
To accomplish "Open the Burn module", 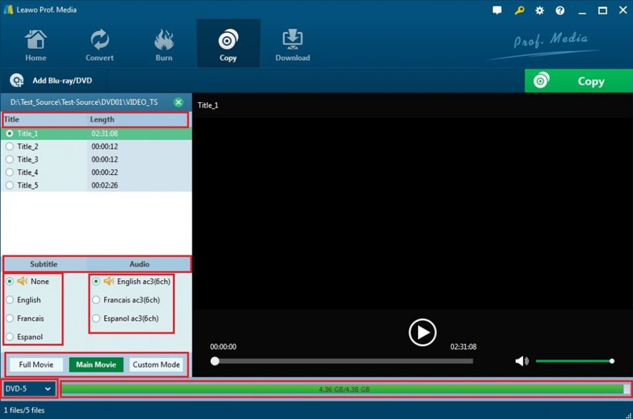I will (164, 43).
